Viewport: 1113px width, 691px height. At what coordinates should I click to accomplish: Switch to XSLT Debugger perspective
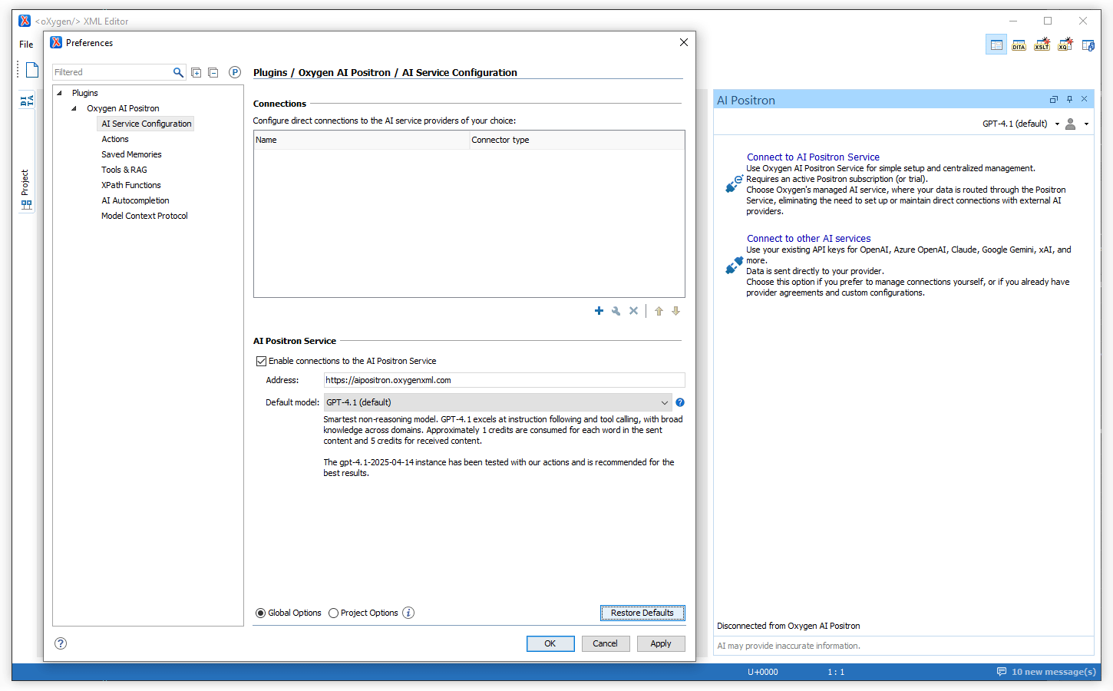click(1042, 45)
